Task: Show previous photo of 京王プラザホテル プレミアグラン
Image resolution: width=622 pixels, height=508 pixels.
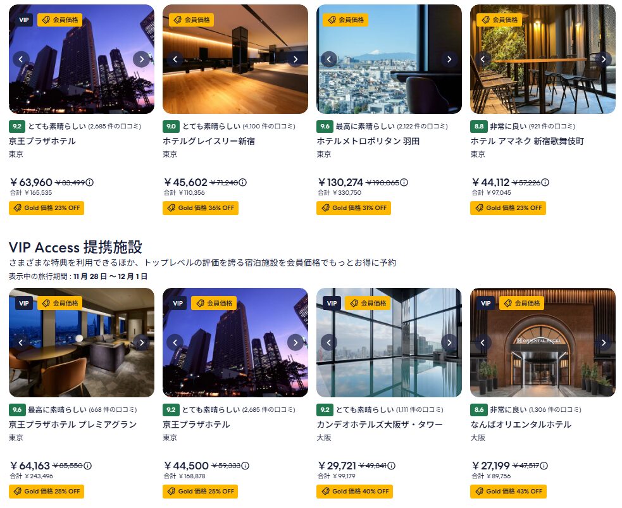Action: tap(21, 343)
